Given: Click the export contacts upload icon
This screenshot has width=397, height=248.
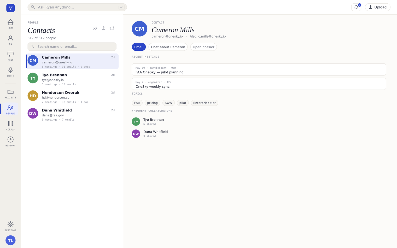Looking at the screenshot, I should pyautogui.click(x=104, y=28).
